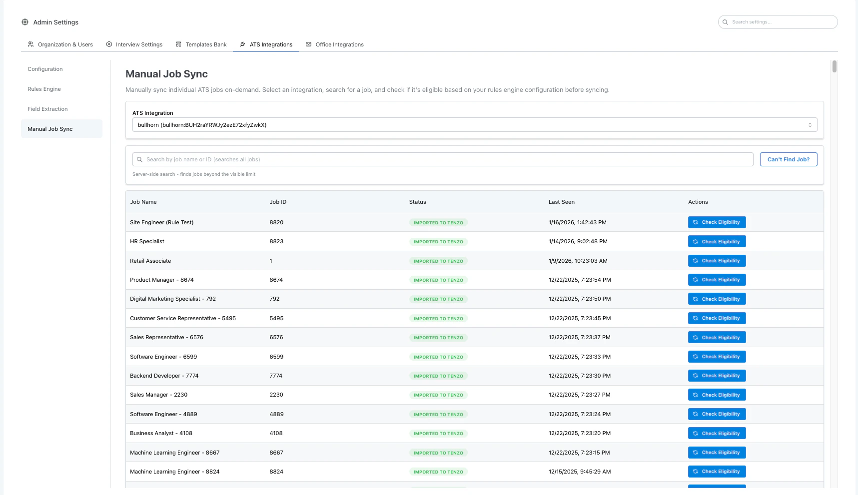Check Eligibility for Retail Associate
The width and height of the screenshot is (858, 495).
(x=717, y=260)
